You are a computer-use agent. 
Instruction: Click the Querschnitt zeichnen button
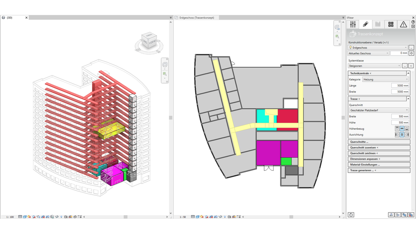pos(379,153)
